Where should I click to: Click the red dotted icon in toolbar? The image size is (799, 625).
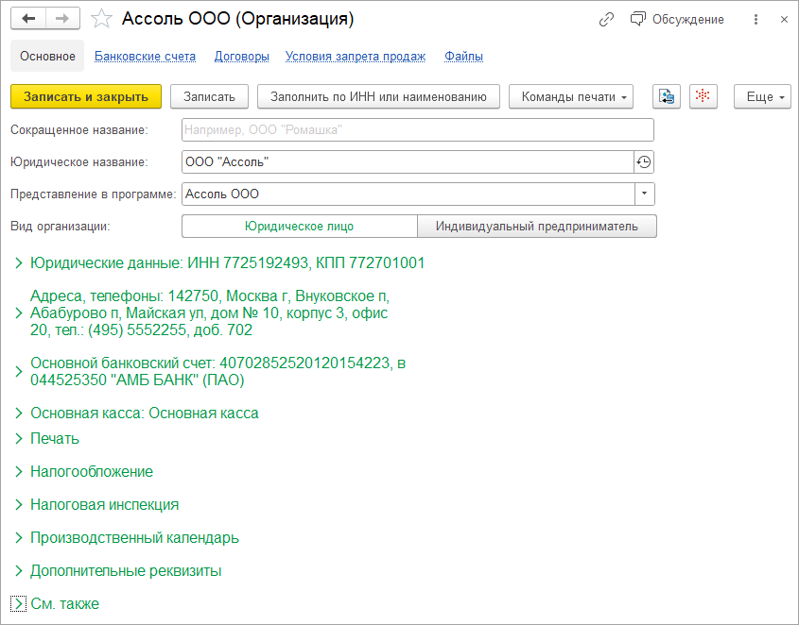703,96
